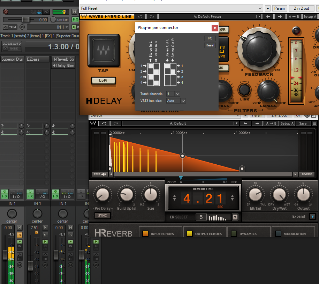Click the H-Reverb track volume fader
Image resolution: width=319 pixels, height=284 pixels.
pyautogui.click(x=56, y=255)
